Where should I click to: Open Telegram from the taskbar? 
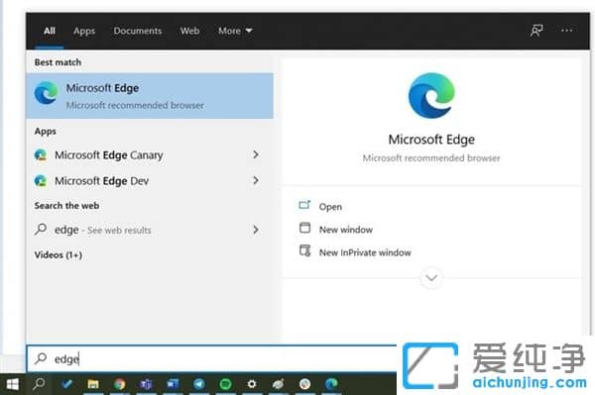tap(199, 384)
